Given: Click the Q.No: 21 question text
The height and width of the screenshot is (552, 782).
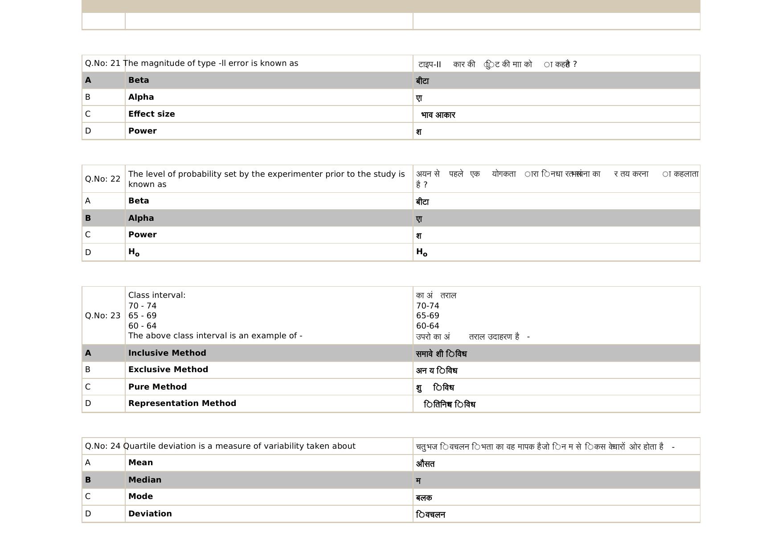Looking at the screenshot, I should pos(210,63).
